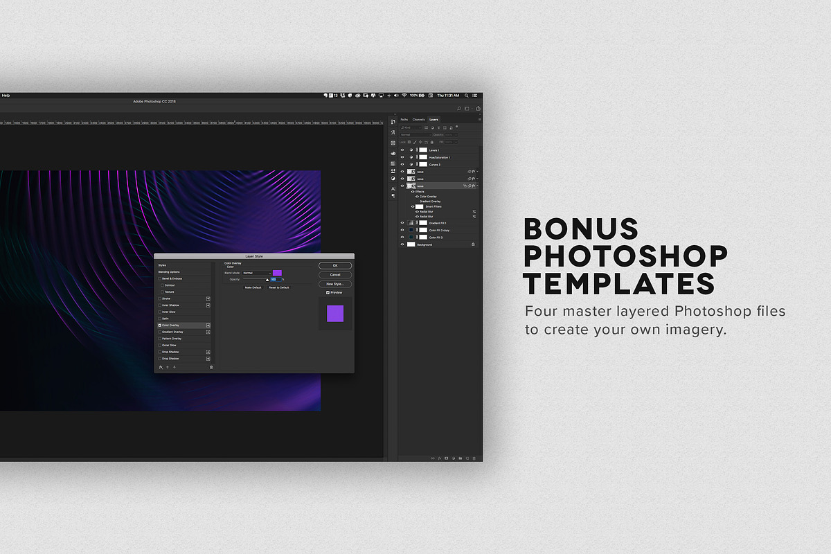Click the Opacity slider handle in dialog
Image resolution: width=831 pixels, height=554 pixels.
point(267,280)
